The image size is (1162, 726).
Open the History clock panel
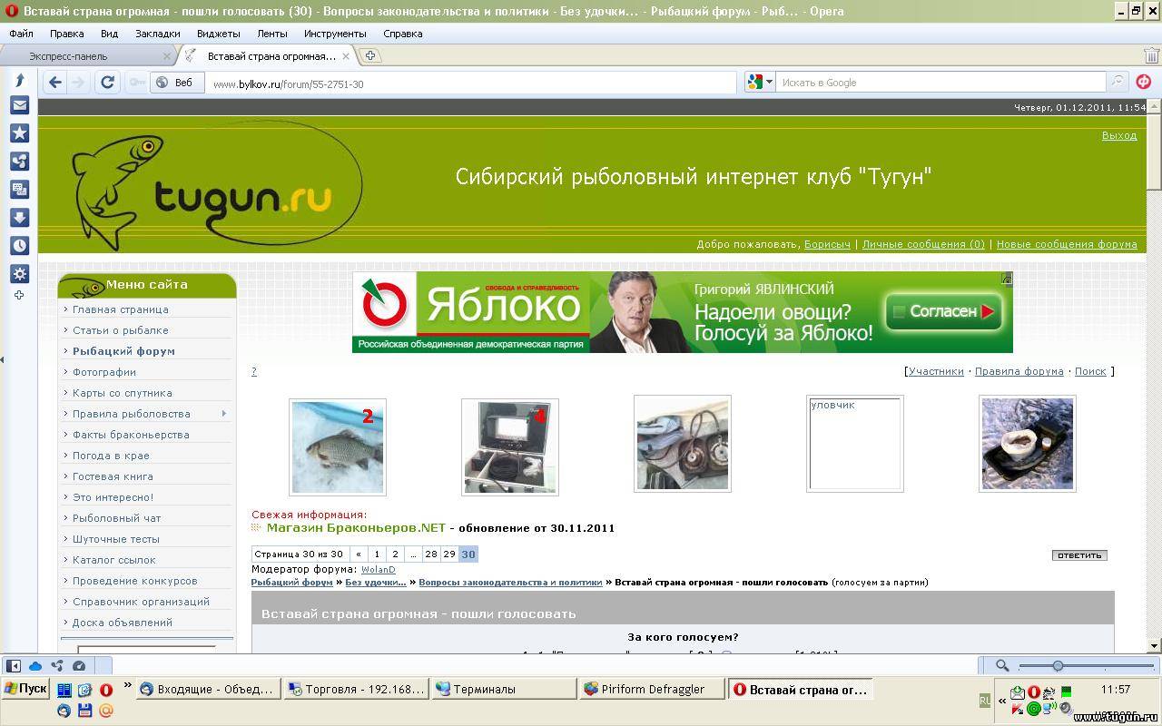coord(19,246)
